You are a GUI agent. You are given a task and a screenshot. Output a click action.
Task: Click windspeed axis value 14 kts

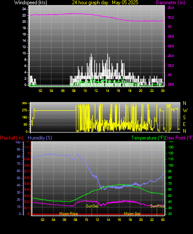click(24, 41)
